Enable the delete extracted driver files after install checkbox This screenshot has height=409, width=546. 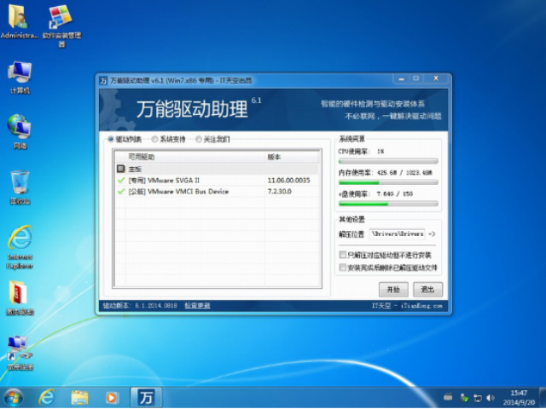tap(343, 268)
